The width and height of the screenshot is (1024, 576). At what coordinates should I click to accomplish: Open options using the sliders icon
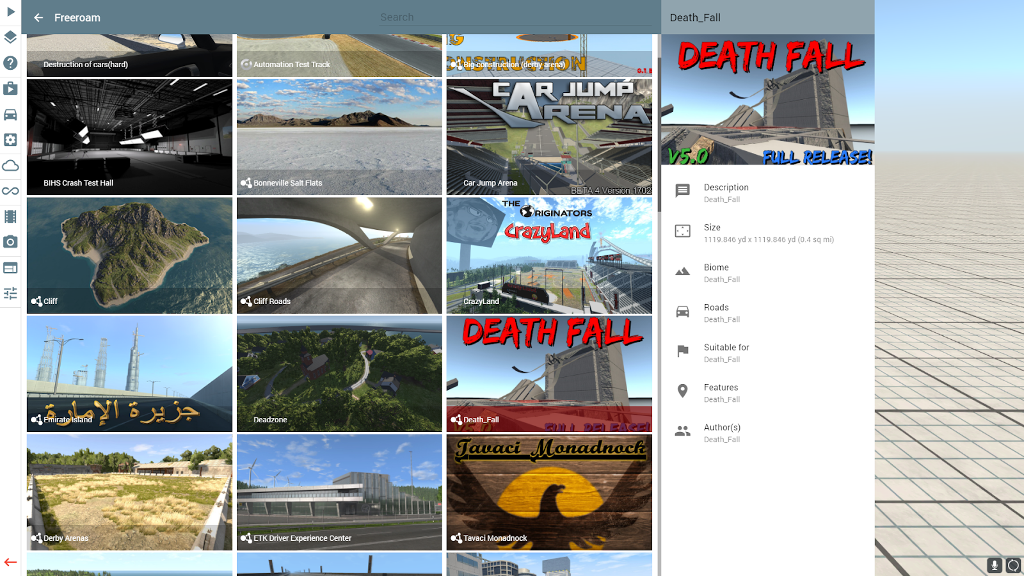10,292
